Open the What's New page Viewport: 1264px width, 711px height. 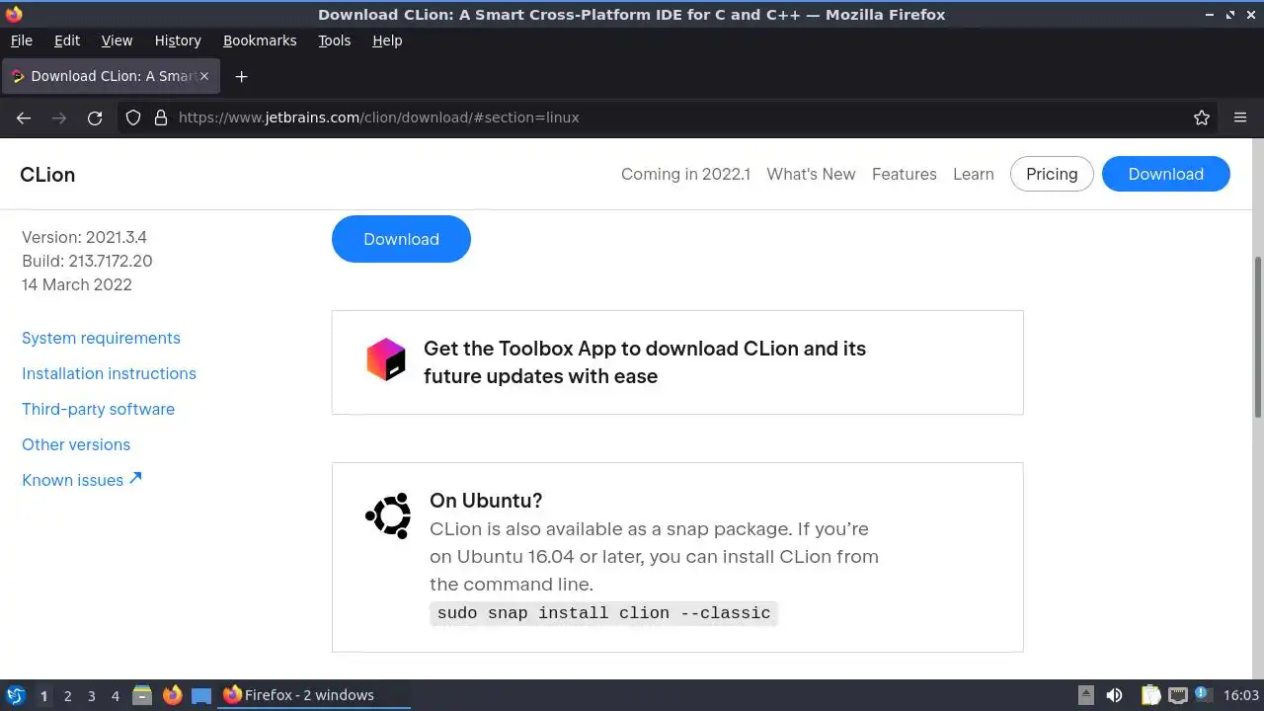(811, 174)
